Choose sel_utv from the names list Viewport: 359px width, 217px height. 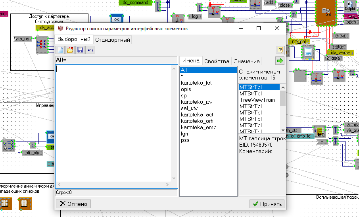190,108
